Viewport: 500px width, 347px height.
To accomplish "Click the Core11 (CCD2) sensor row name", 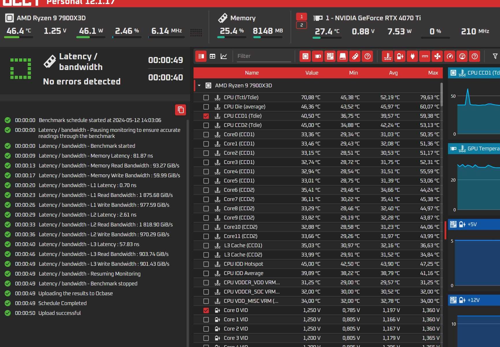I will point(241,236).
